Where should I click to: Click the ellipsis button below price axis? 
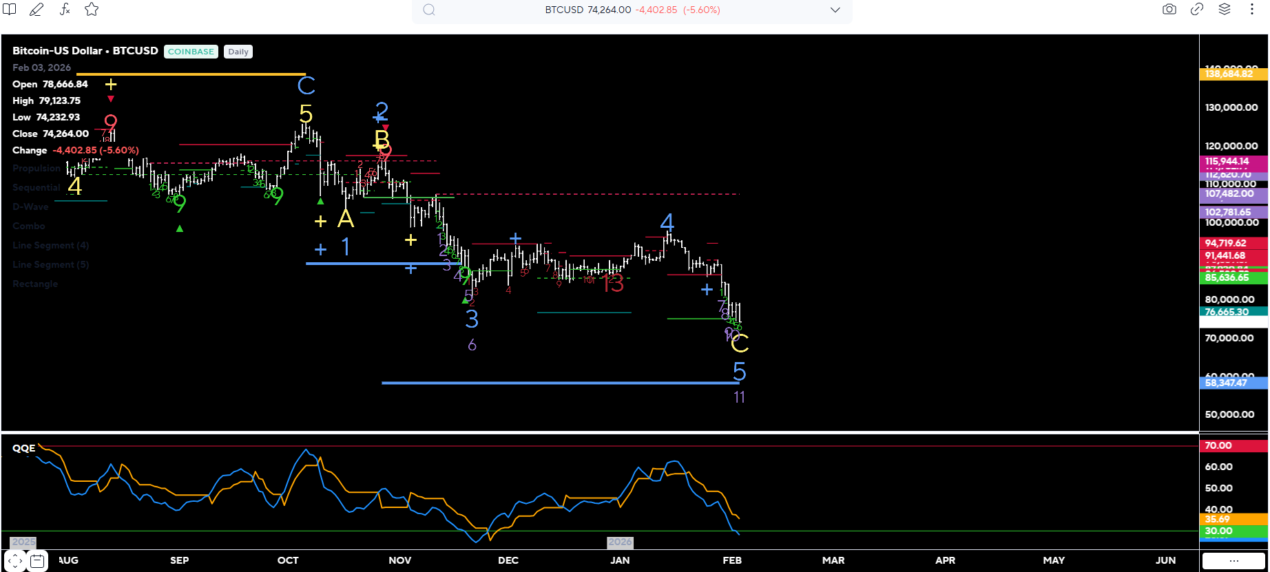[x=1233, y=561]
